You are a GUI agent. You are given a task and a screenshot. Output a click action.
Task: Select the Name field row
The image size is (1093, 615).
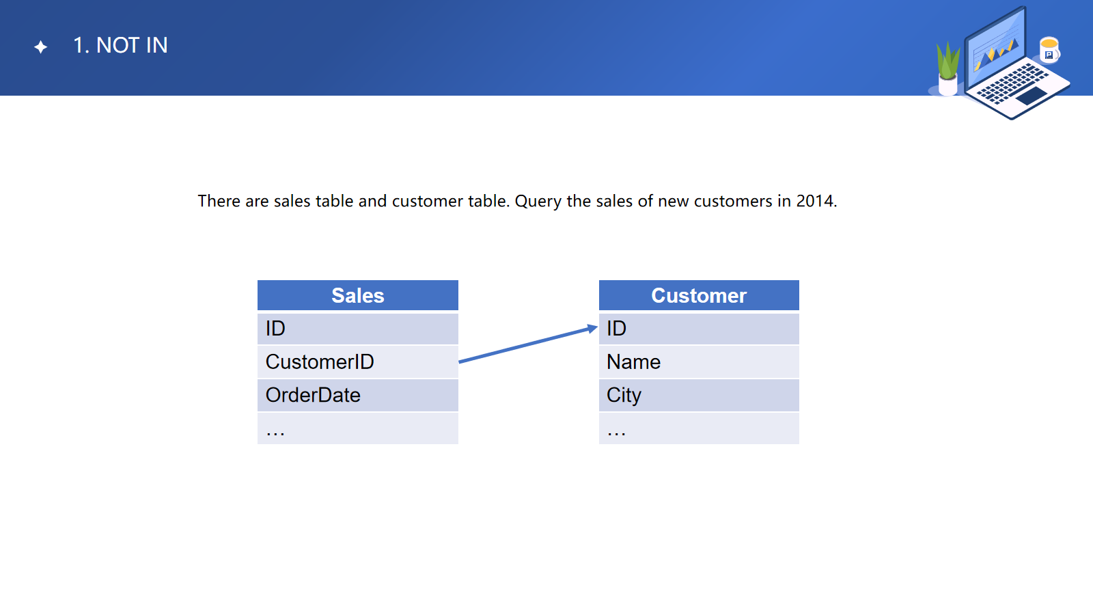coord(698,361)
